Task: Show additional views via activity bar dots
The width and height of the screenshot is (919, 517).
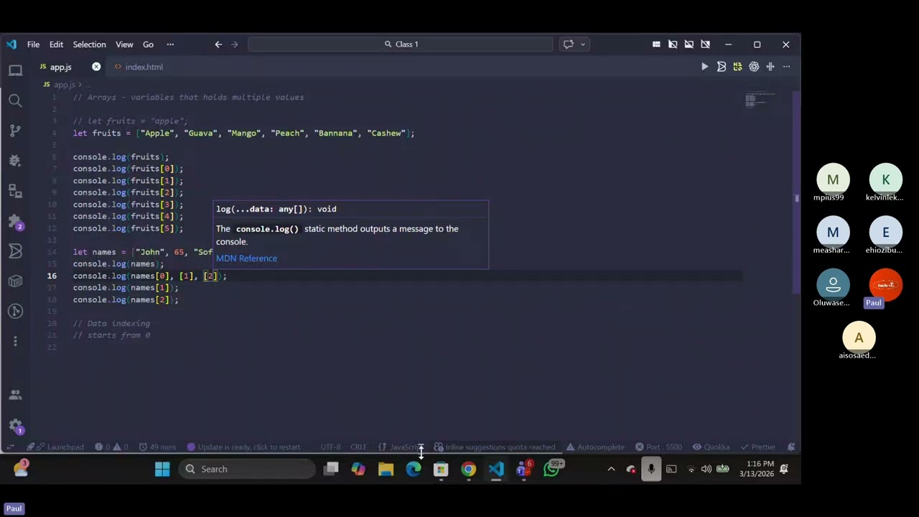Action: pyautogui.click(x=15, y=341)
